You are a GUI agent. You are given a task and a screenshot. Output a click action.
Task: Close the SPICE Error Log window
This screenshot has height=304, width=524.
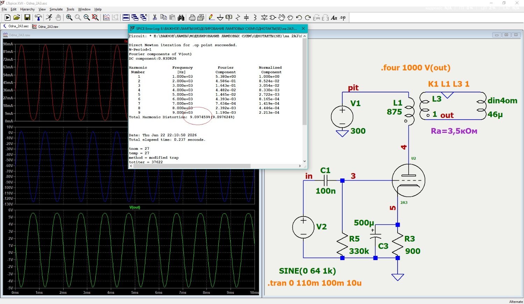click(x=303, y=29)
